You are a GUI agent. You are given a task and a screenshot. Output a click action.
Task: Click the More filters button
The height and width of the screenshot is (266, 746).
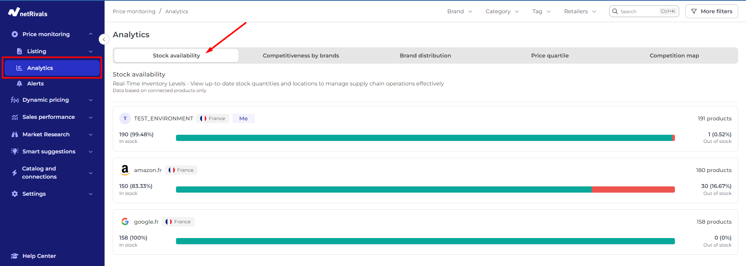711,11
